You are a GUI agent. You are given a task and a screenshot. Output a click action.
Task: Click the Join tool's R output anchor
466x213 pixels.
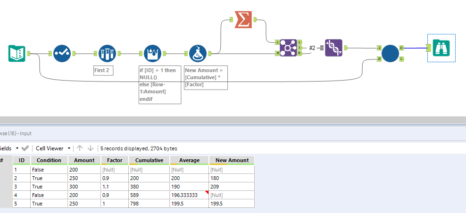tap(300, 53)
